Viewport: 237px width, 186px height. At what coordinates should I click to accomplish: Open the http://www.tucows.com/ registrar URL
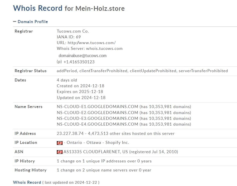[92, 43]
